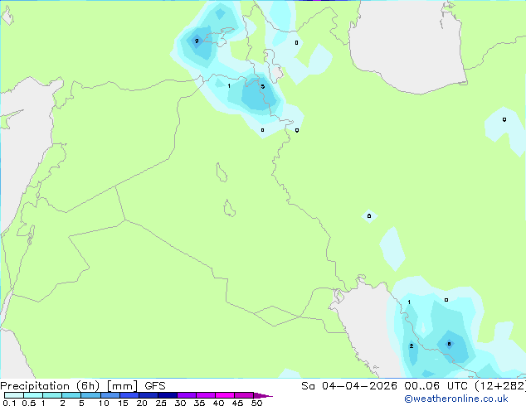Click the '35' legend scale label
Image resolution: width=526 pixels, height=406 pixels.
[199, 403]
